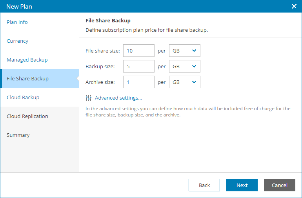The height and width of the screenshot is (198, 302).
Task: Open the Advanced settings link
Action: pyautogui.click(x=118, y=98)
